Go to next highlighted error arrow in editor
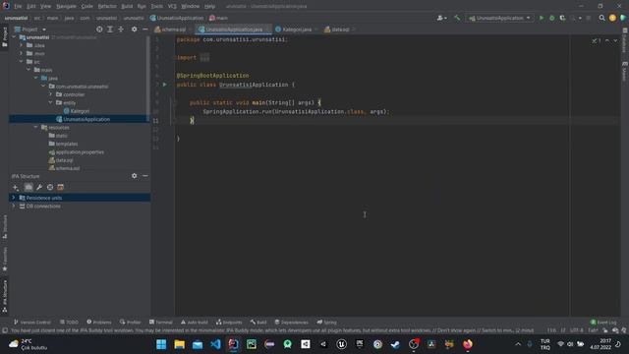 [615, 41]
